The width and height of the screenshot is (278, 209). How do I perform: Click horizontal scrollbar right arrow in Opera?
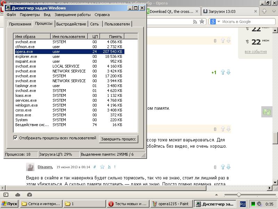click(x=270, y=188)
